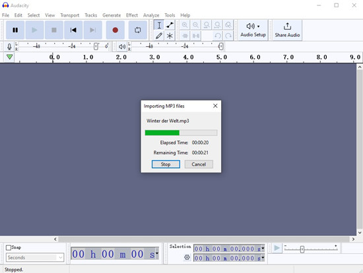Open the Seconds snap dropdown
This screenshot has width=363, height=273.
(x=35, y=257)
